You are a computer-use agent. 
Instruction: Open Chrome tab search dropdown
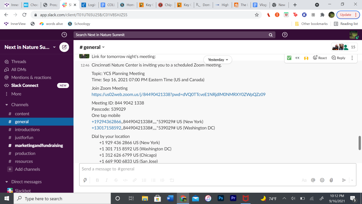point(317,5)
